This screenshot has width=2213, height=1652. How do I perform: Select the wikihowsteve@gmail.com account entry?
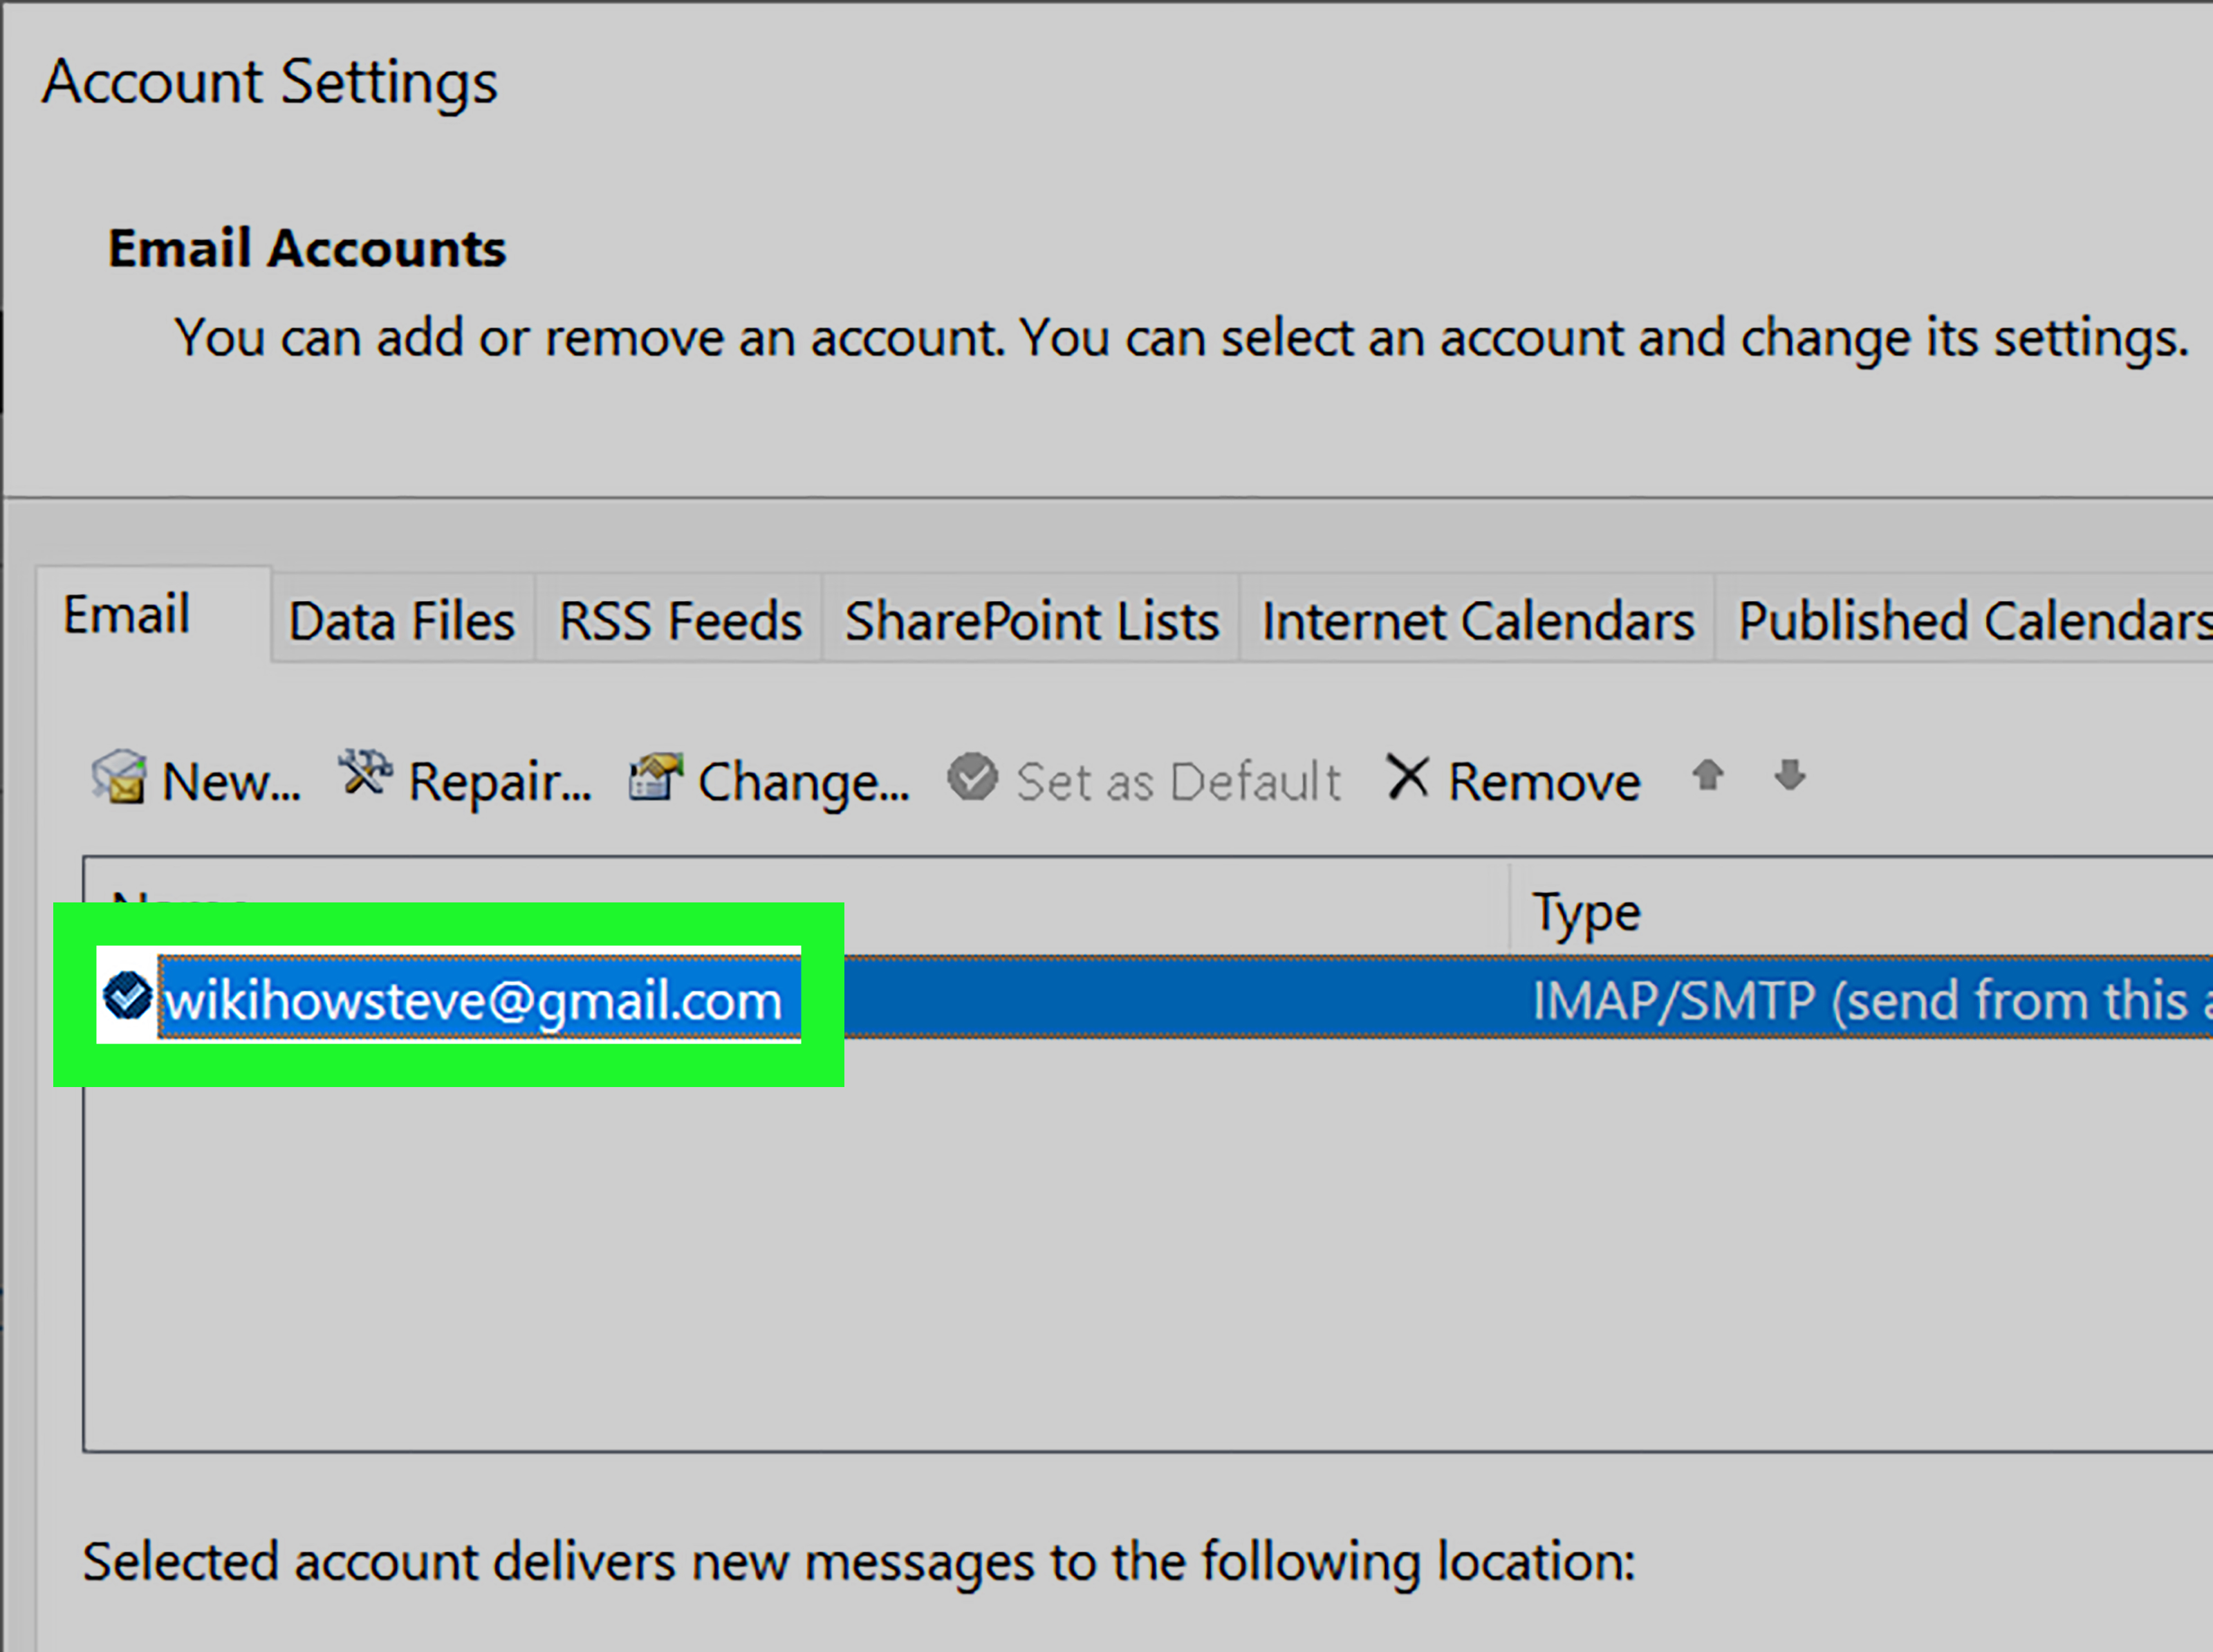473,1000
